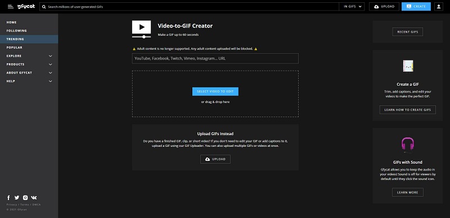
Task: Click the blue Create button
Action: (416, 7)
